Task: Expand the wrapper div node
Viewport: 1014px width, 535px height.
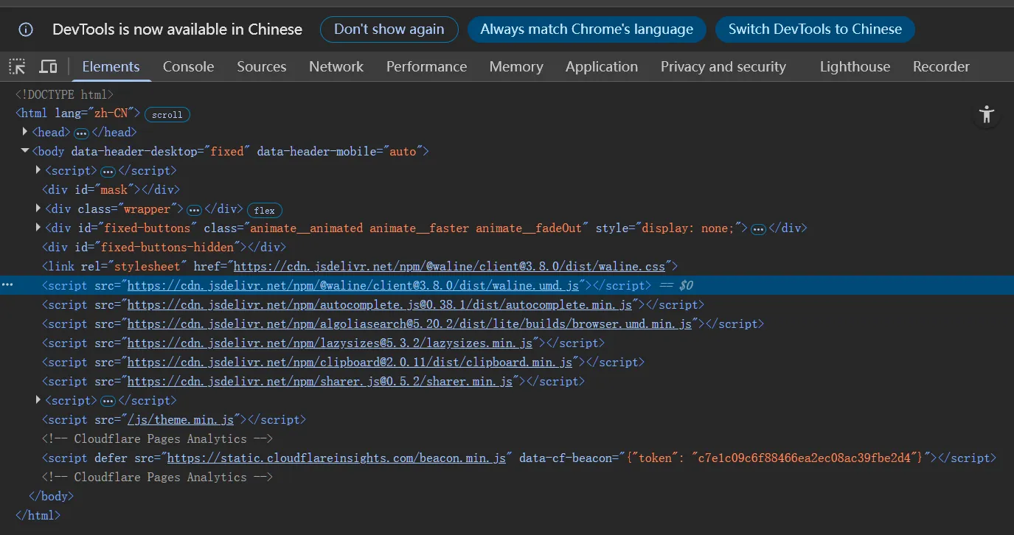Action: (x=38, y=209)
